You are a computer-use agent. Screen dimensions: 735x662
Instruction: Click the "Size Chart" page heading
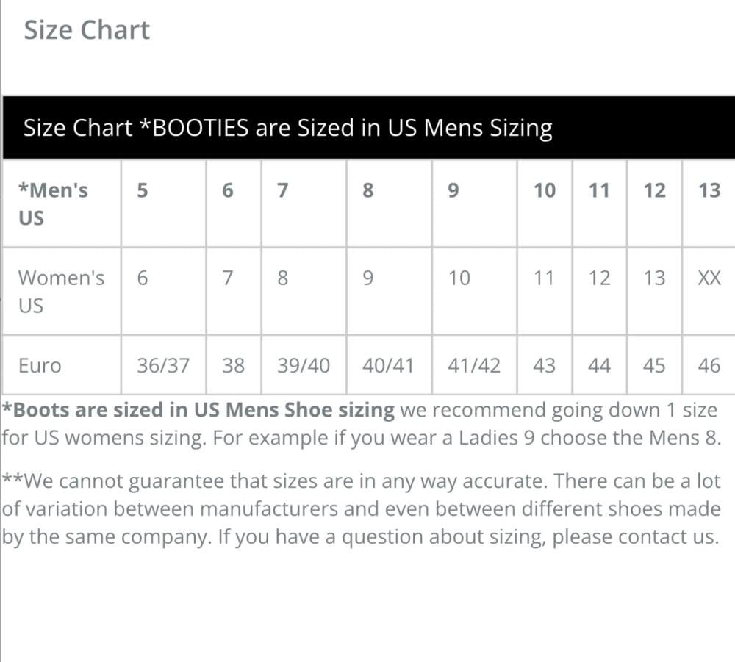point(87,30)
